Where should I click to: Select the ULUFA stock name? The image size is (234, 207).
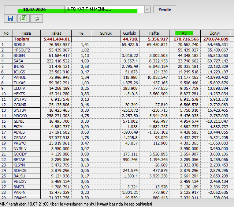pos(19,88)
